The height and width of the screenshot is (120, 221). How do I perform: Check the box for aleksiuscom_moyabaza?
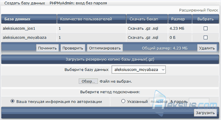coord(206,38)
